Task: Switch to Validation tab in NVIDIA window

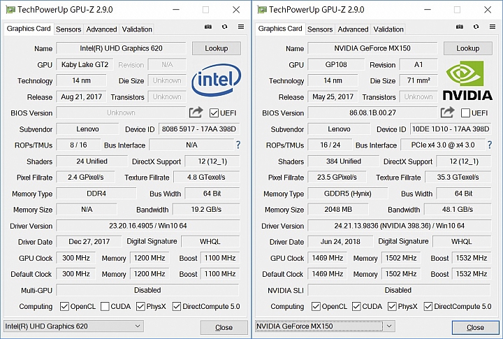Action: pos(388,29)
